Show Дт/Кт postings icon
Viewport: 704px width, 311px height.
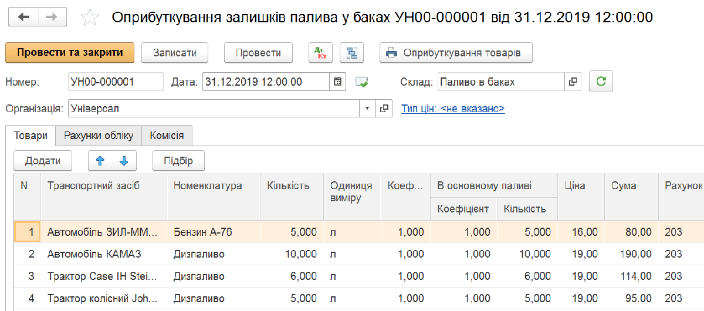point(321,53)
